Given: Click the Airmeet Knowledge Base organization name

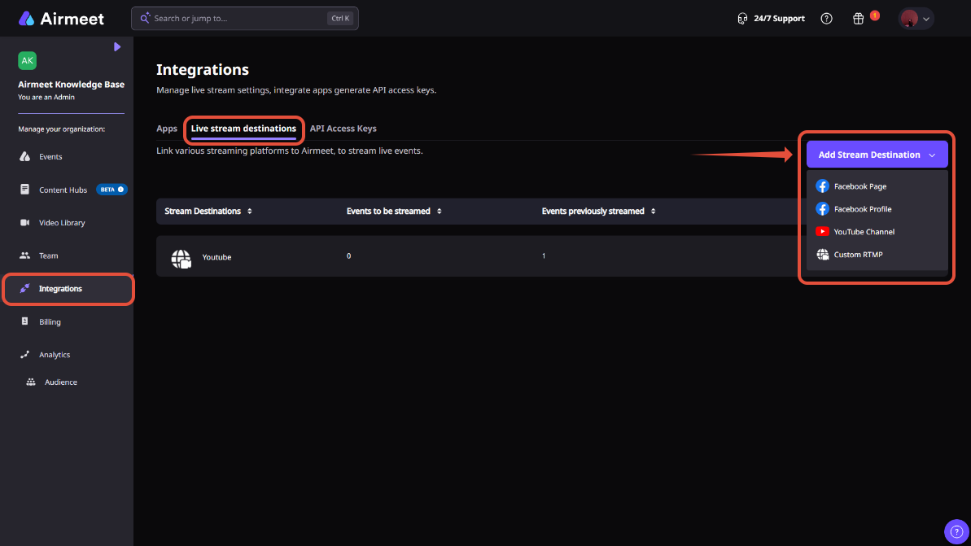Looking at the screenshot, I should coord(71,84).
